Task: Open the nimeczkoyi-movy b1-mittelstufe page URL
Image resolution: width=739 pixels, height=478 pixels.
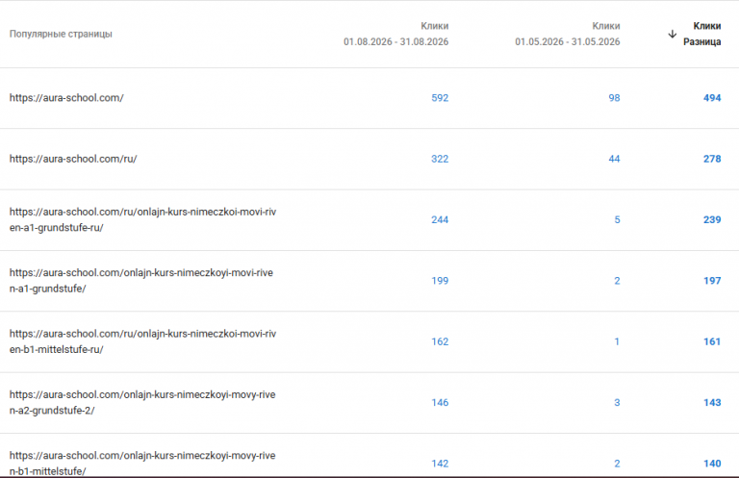Action: click(x=142, y=464)
